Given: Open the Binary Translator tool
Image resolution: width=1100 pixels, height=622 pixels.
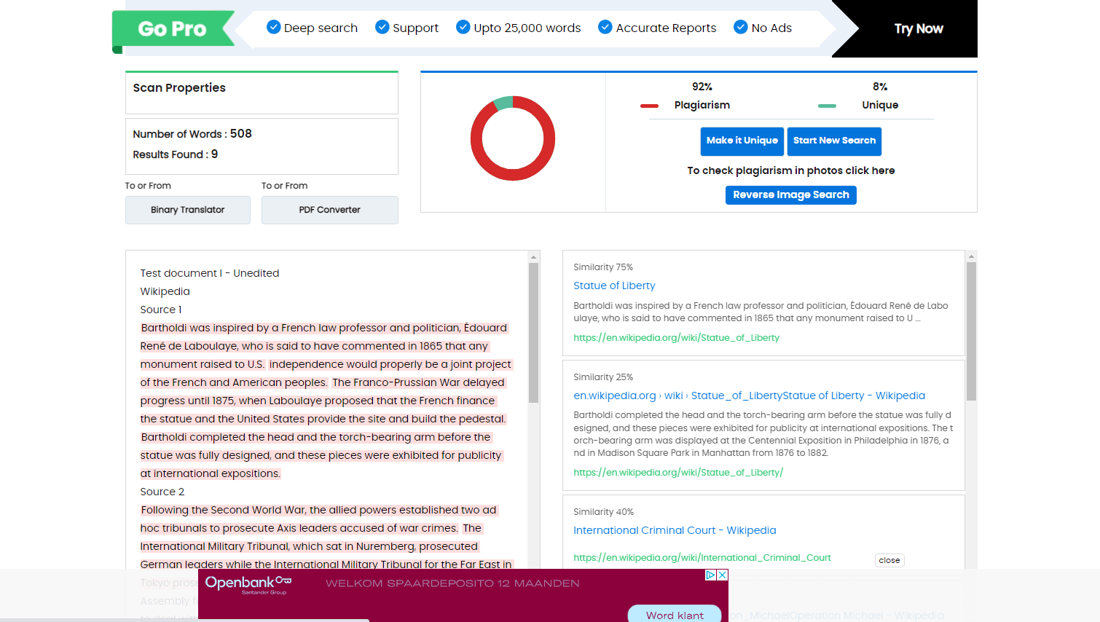Looking at the screenshot, I should (x=188, y=210).
